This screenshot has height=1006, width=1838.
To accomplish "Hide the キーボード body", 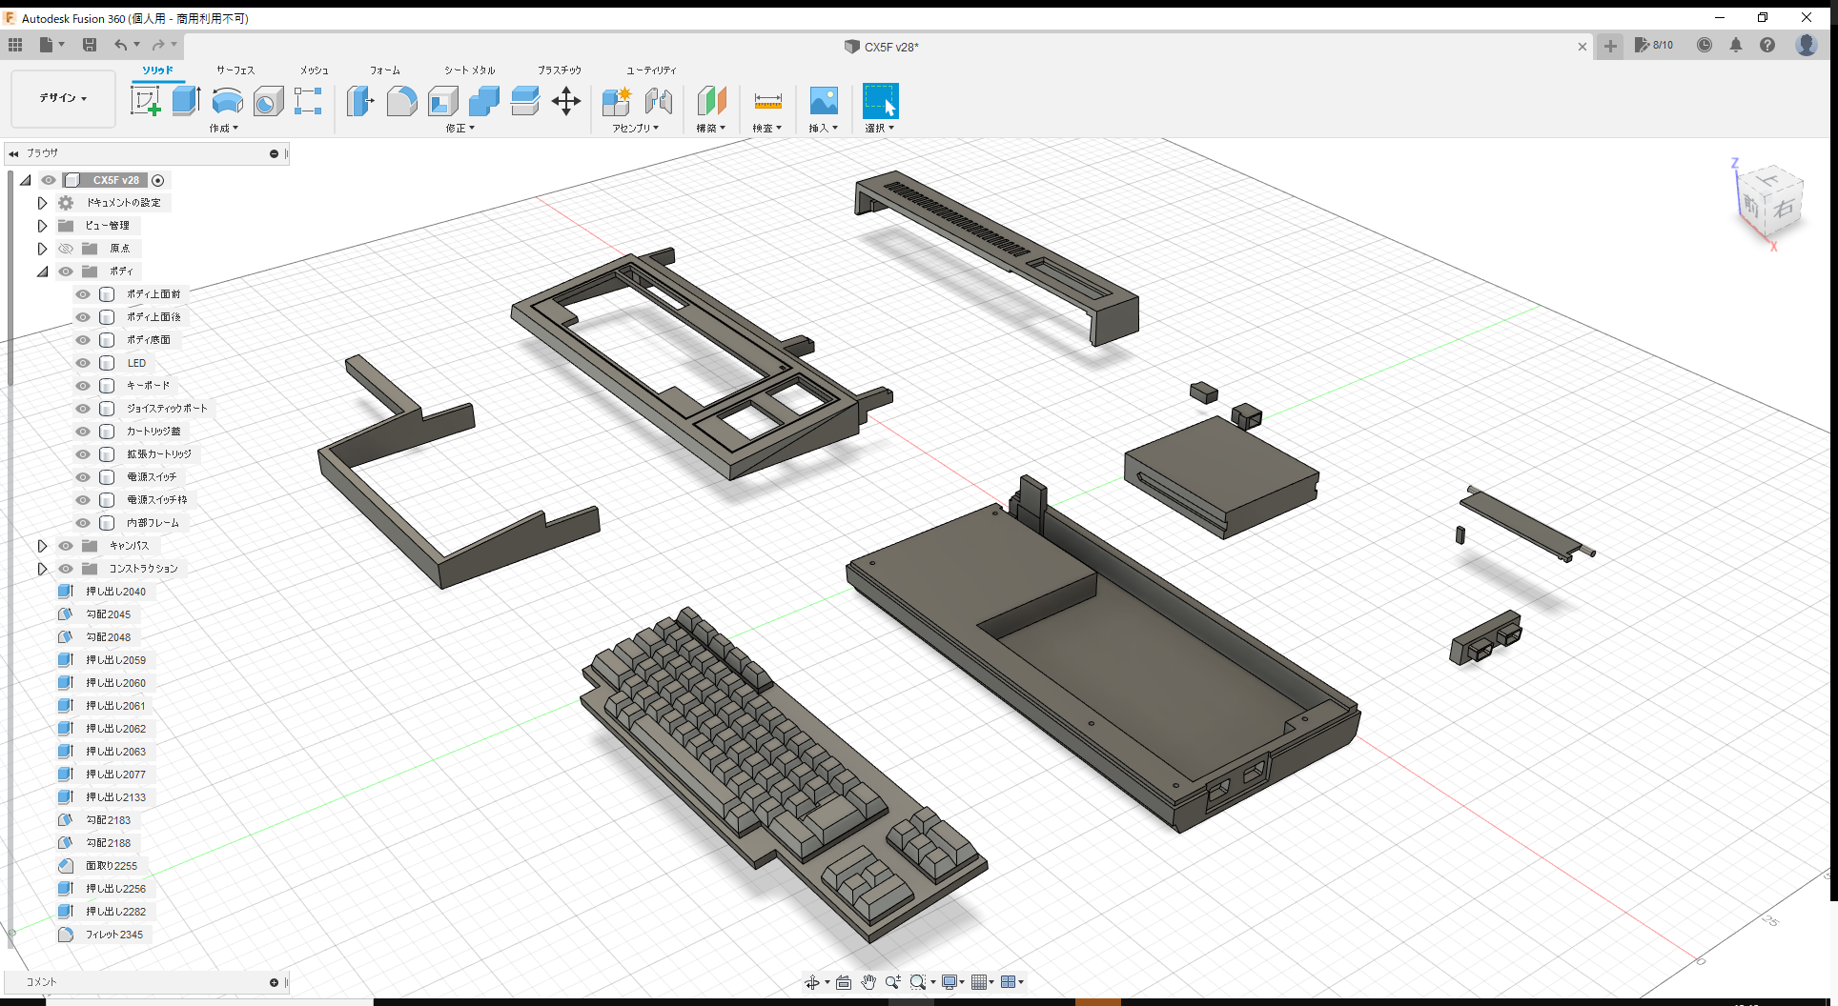I will pyautogui.click(x=83, y=385).
